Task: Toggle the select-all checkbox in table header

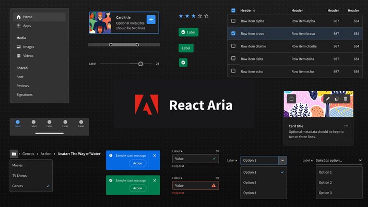Action: (x=233, y=10)
